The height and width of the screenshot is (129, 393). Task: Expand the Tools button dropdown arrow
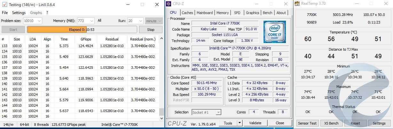click(x=239, y=123)
